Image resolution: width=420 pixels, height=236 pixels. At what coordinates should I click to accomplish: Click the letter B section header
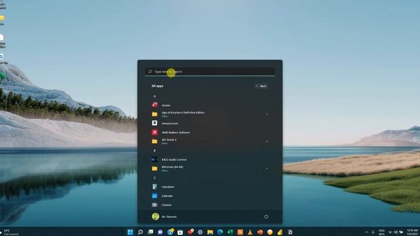point(155,151)
